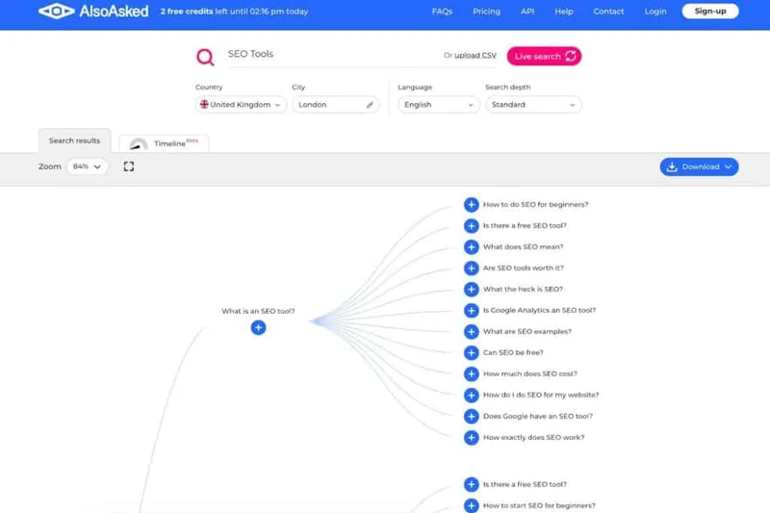770x513 pixels.
Task: Open the Language dropdown set to English
Action: pyautogui.click(x=437, y=105)
